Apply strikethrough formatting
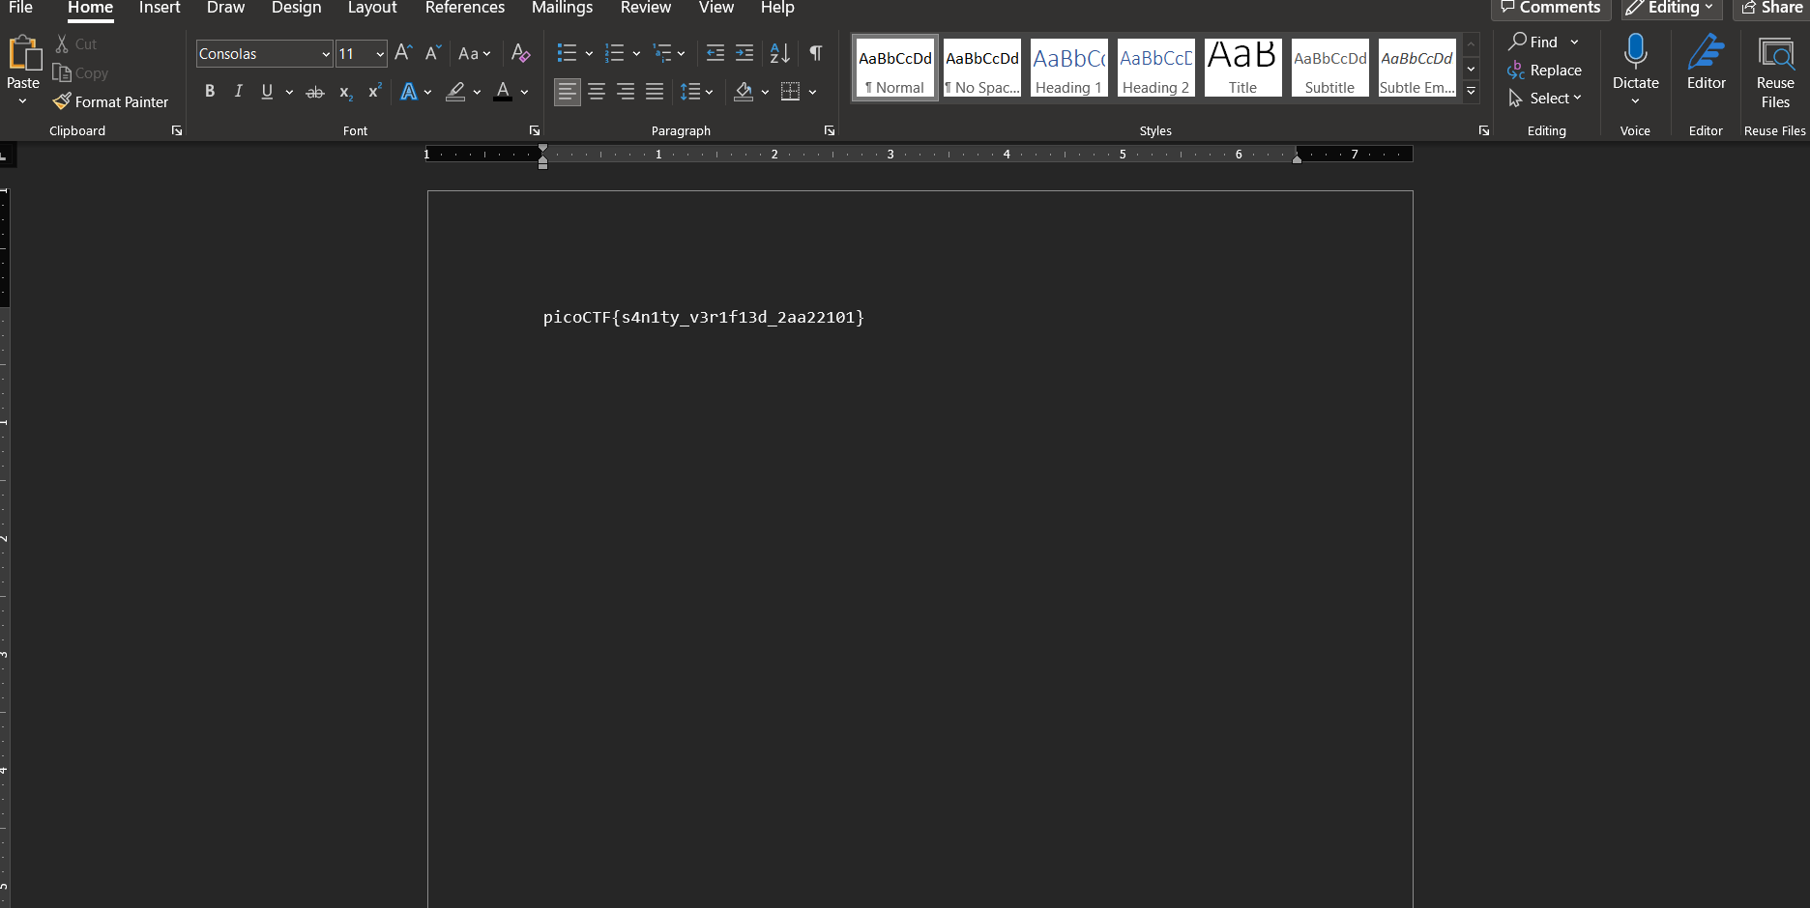1810x908 pixels. [x=314, y=93]
